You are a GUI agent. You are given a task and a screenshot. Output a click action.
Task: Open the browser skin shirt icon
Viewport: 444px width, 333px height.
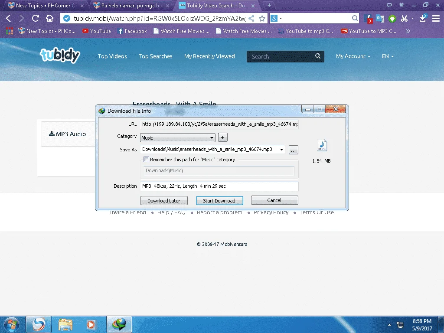tap(401, 5)
